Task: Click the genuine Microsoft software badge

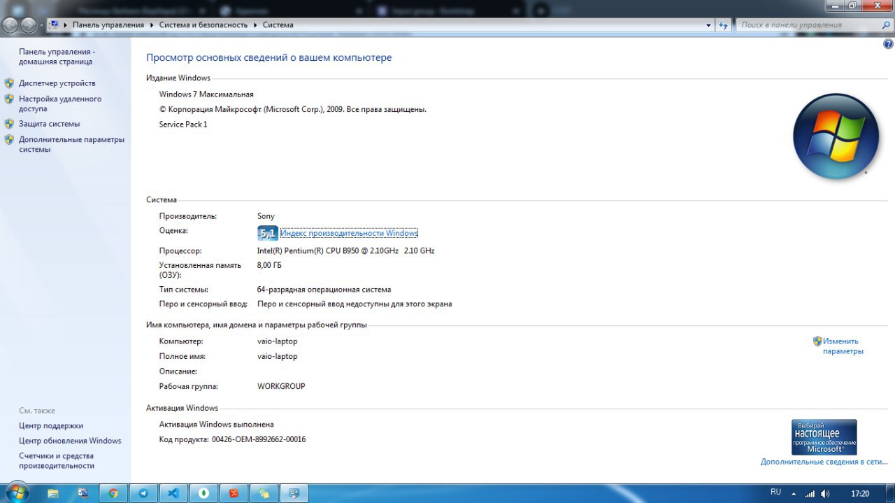Action: (x=824, y=437)
